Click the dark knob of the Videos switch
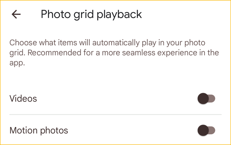Screen dimensions: 231x145 click(x=203, y=98)
